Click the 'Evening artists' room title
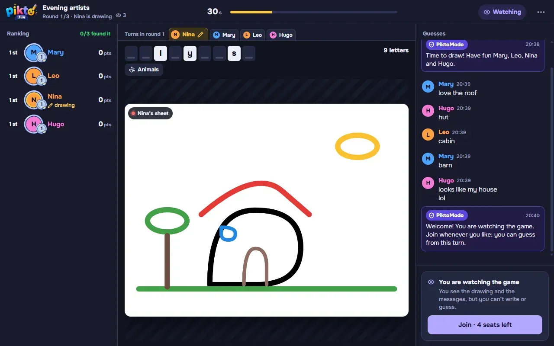 [66, 8]
